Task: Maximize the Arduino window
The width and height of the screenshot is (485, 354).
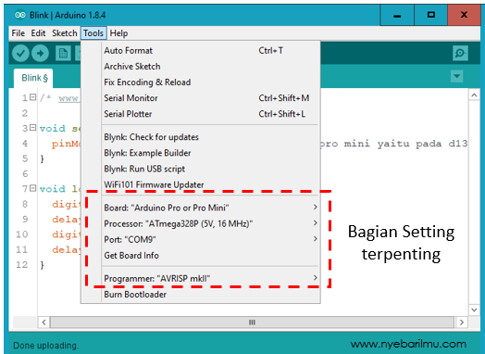Action: (431, 15)
